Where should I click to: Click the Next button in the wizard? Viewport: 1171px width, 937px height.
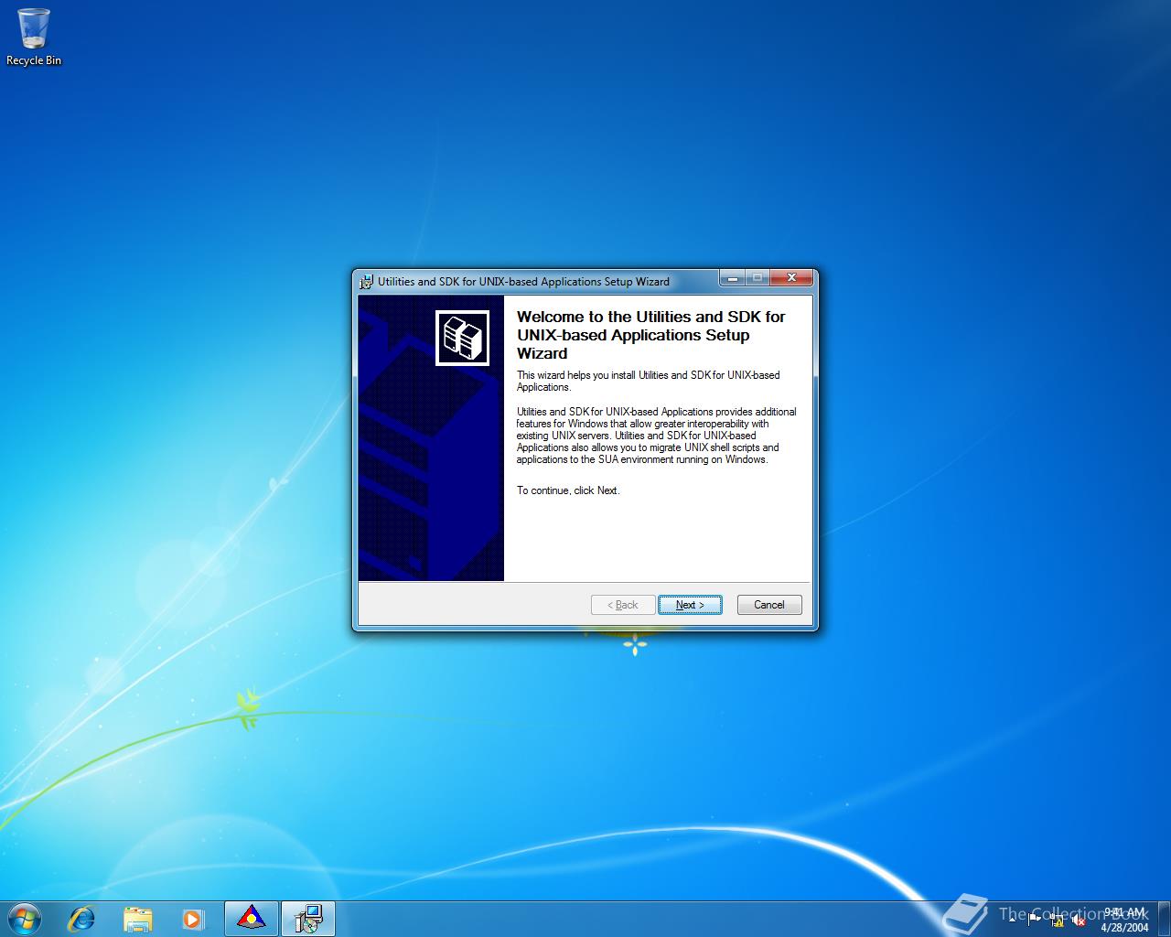tap(690, 605)
